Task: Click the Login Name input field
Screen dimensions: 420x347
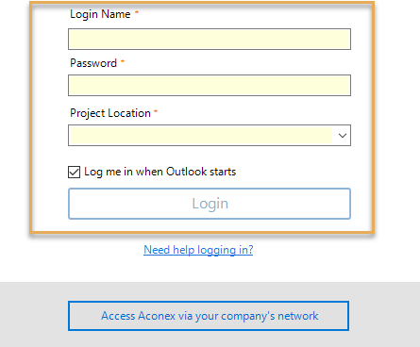Action: point(210,39)
